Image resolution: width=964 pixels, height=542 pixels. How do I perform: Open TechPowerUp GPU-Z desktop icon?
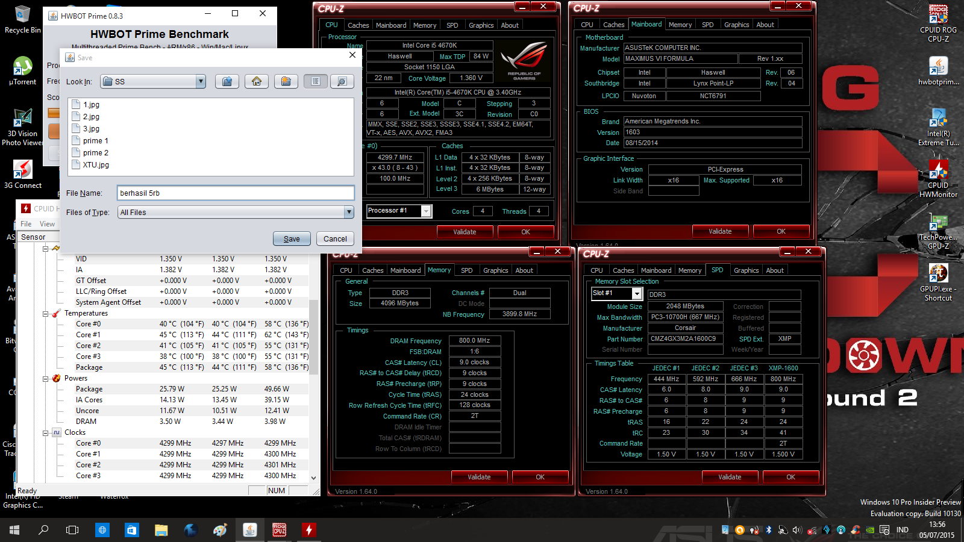pyautogui.click(x=938, y=231)
